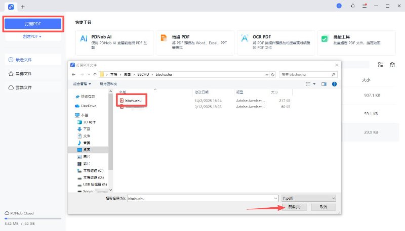Select the Pictures folder in tree

pyautogui.click(x=84, y=157)
